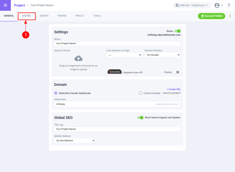
Task: Click the Title Tag input field
Action: [x=117, y=129]
